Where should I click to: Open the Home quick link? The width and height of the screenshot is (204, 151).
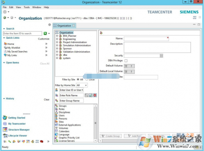point(11,44)
